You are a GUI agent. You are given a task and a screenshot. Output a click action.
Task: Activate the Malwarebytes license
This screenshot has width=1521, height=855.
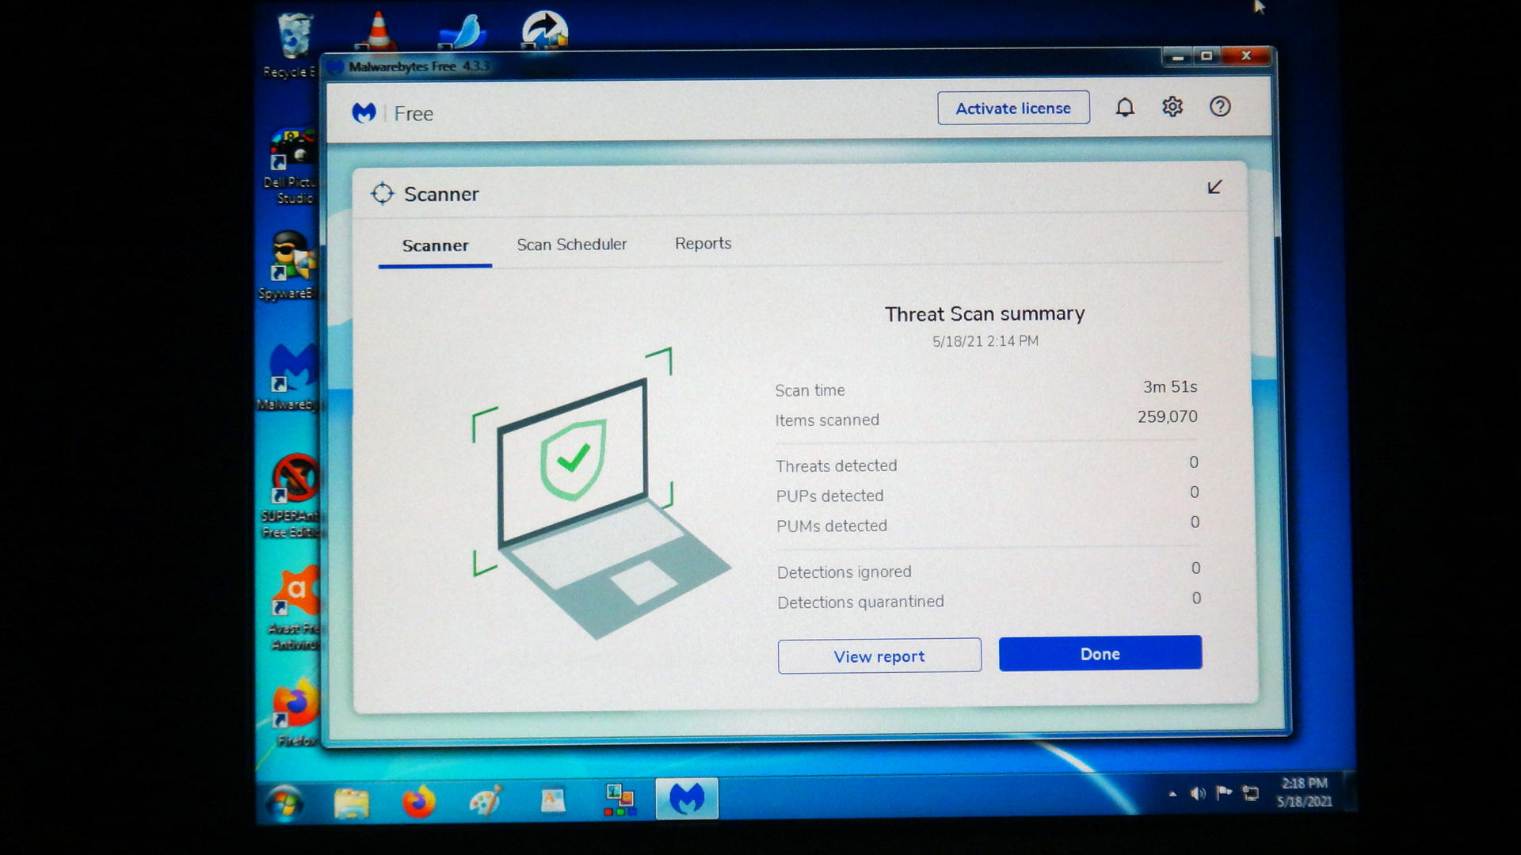click(x=1013, y=108)
